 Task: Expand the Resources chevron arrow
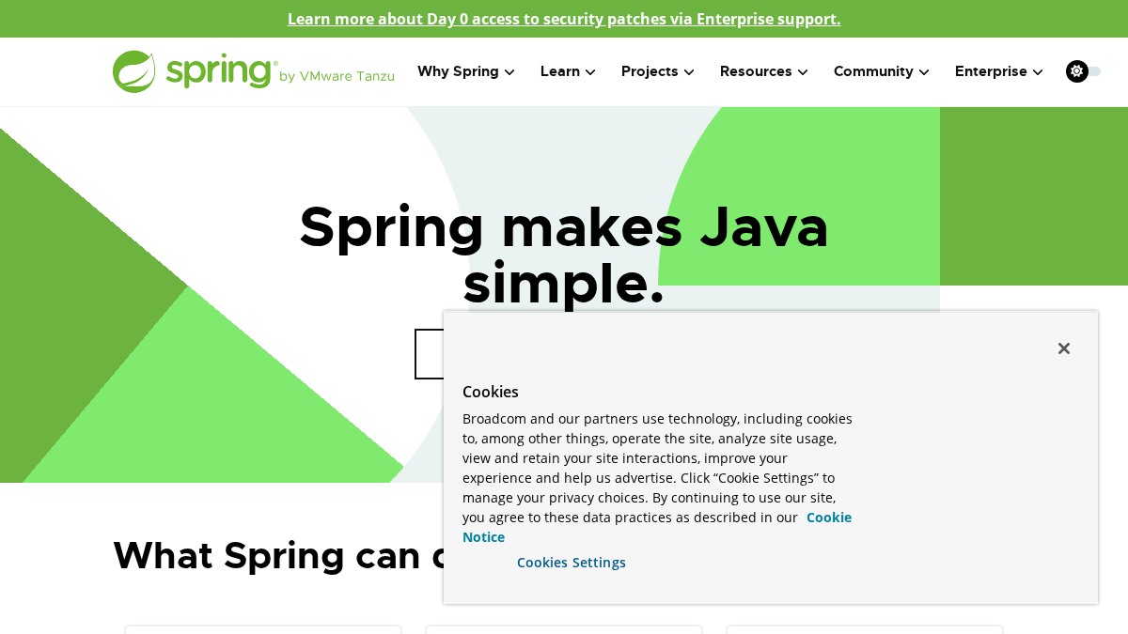(x=803, y=72)
